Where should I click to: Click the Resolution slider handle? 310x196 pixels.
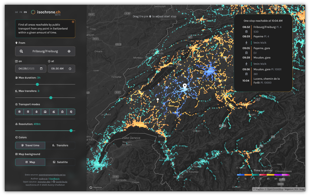(x=71, y=130)
